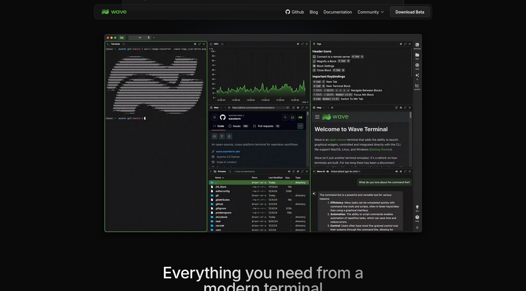Click GitHub search icon in Web block
Screen dimensions: 526x291
285,117
